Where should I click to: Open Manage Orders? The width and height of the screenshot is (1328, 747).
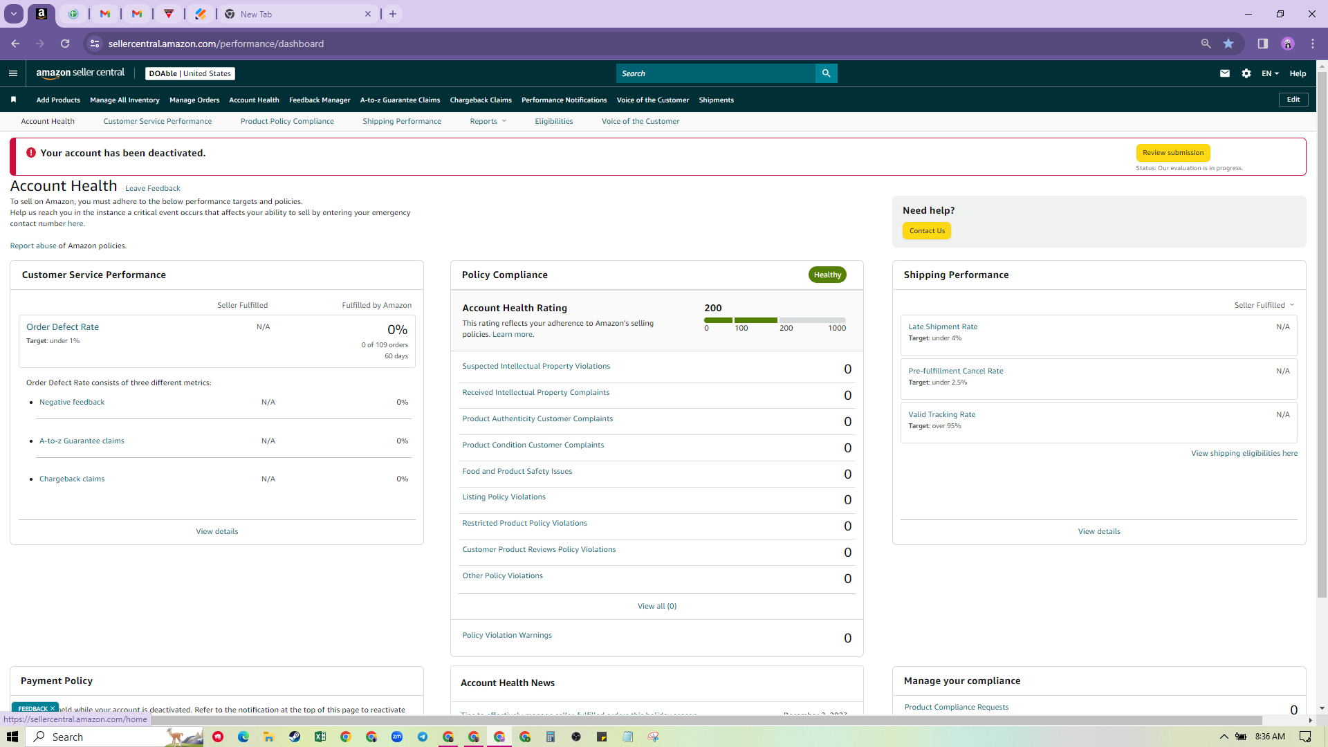click(194, 100)
